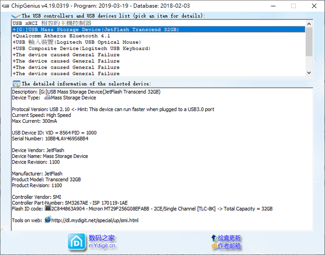Click the 'Device Name: Mass Storage Device' line
The height and width of the screenshot is (255, 325).
click(x=50, y=156)
